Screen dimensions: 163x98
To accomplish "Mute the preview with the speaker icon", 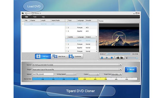I will click(127, 58).
